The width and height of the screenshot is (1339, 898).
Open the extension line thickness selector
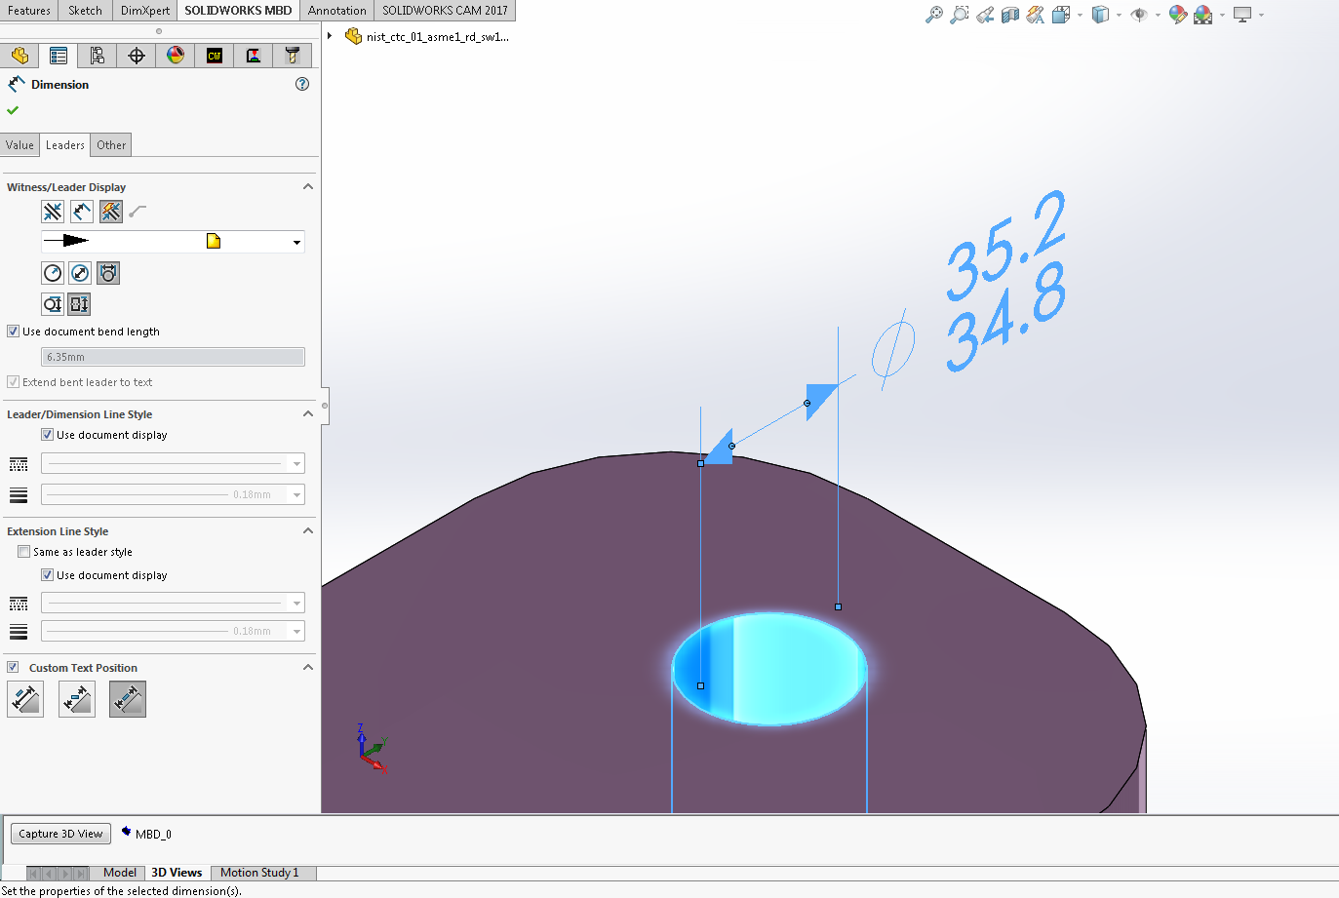pyautogui.click(x=173, y=630)
